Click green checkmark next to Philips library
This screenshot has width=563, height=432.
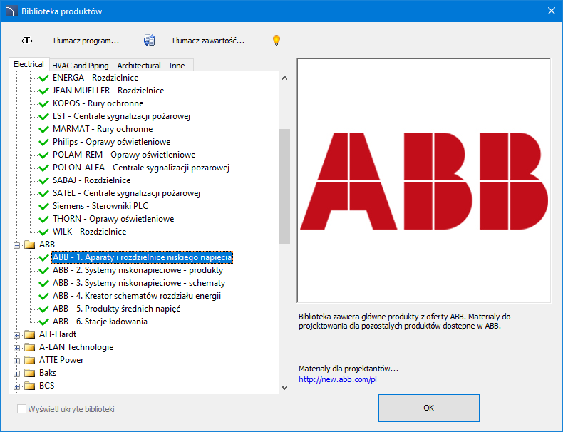pyautogui.click(x=44, y=142)
